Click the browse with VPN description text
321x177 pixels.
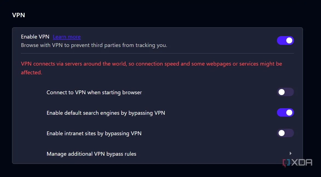(x=94, y=45)
